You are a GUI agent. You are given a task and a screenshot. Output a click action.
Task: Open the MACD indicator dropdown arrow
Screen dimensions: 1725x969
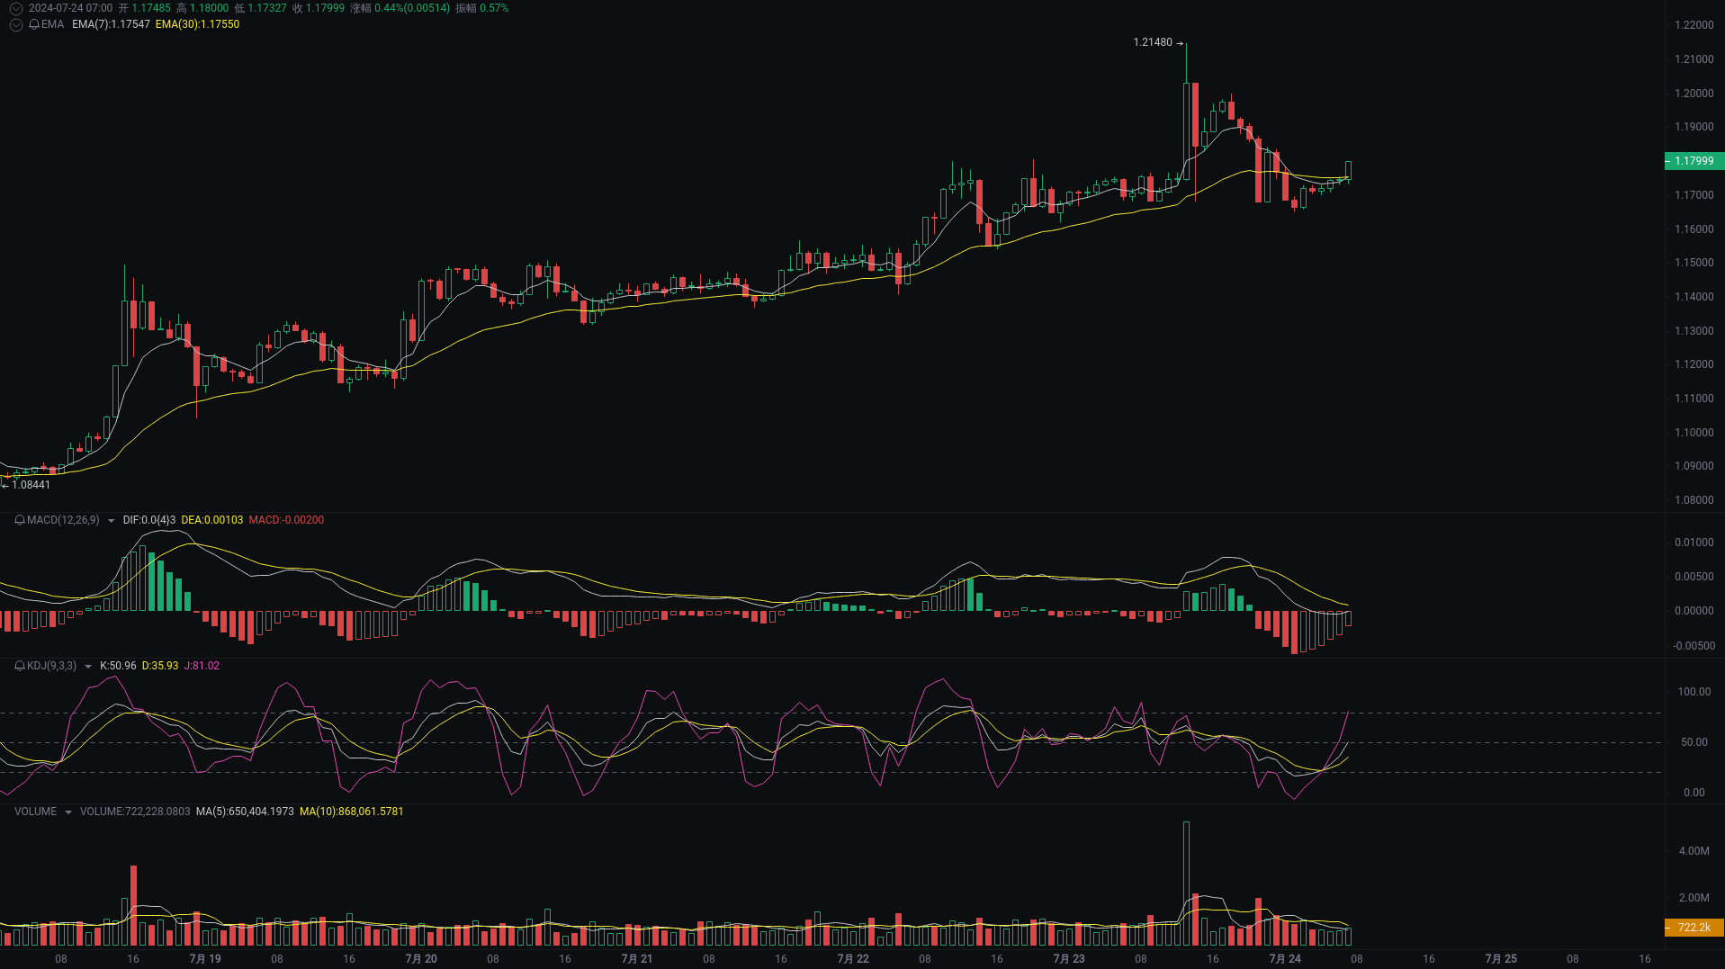coord(112,520)
